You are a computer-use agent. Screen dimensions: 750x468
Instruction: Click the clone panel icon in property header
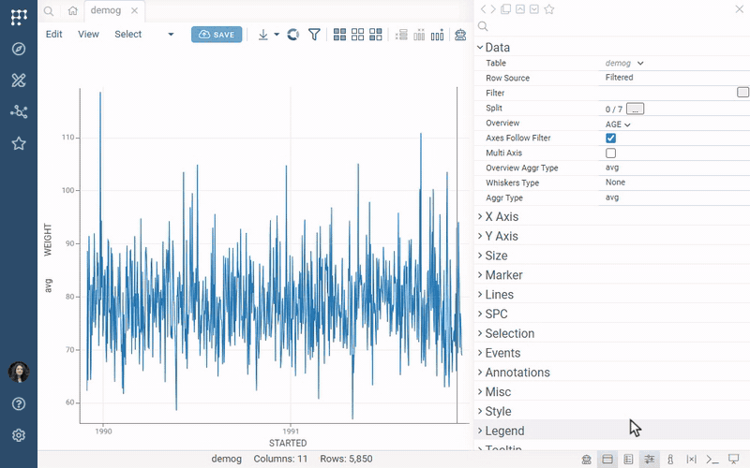click(x=505, y=9)
